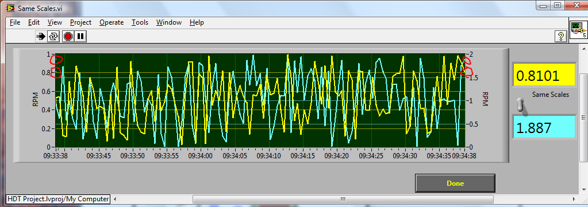Click the Pause execution icon
Viewport: 588px width, 207px height.
tap(80, 36)
